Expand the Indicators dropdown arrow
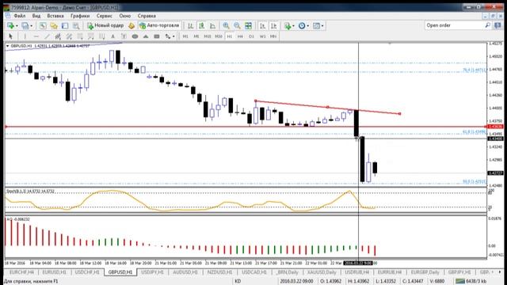 tap(293, 26)
